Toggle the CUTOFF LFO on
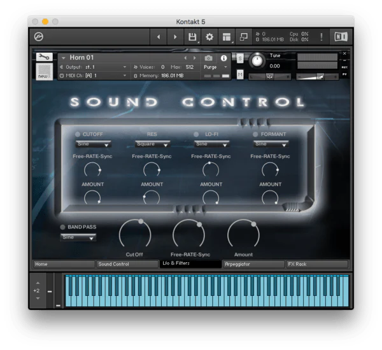Image resolution: width=382 pixels, height=350 pixels. (x=78, y=134)
